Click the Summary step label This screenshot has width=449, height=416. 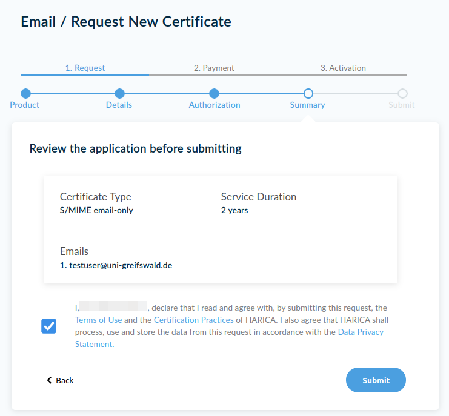(307, 105)
